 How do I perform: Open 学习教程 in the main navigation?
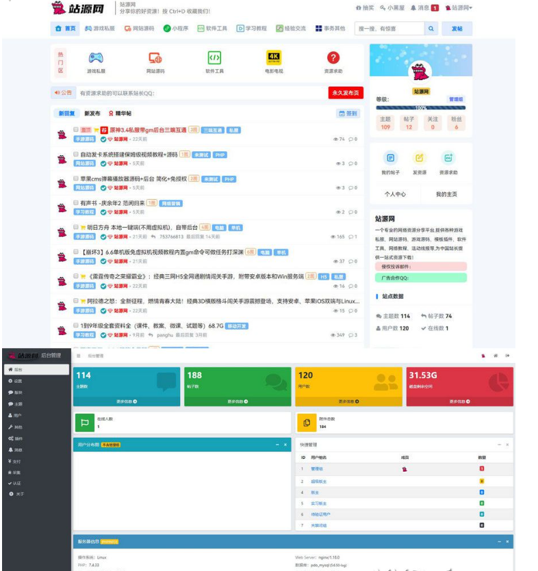pos(251,29)
